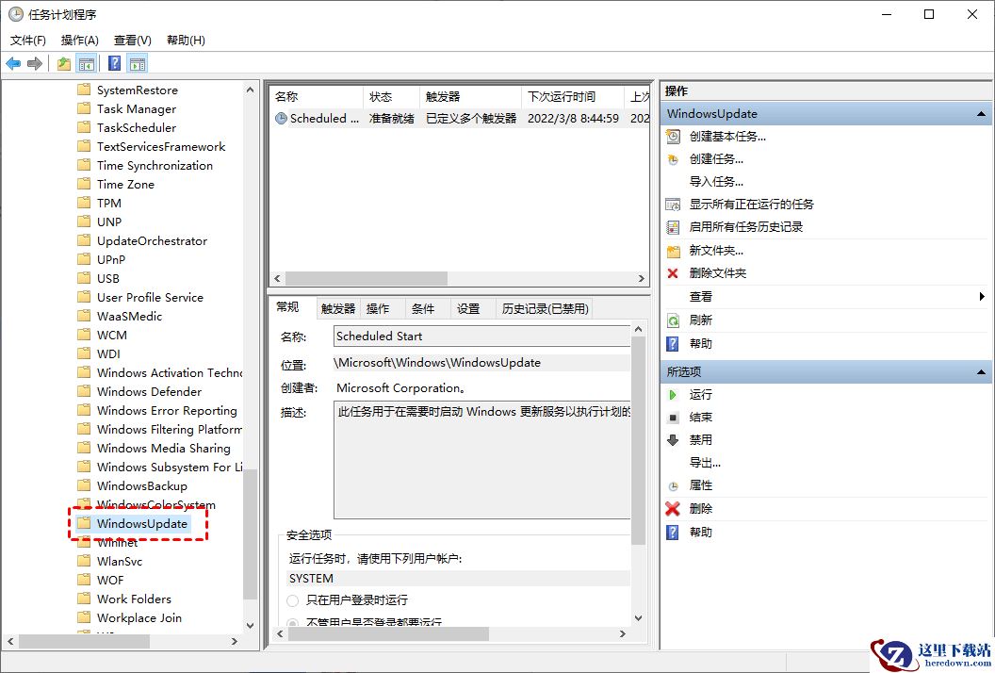Click the Help icon under 删除

[674, 533]
